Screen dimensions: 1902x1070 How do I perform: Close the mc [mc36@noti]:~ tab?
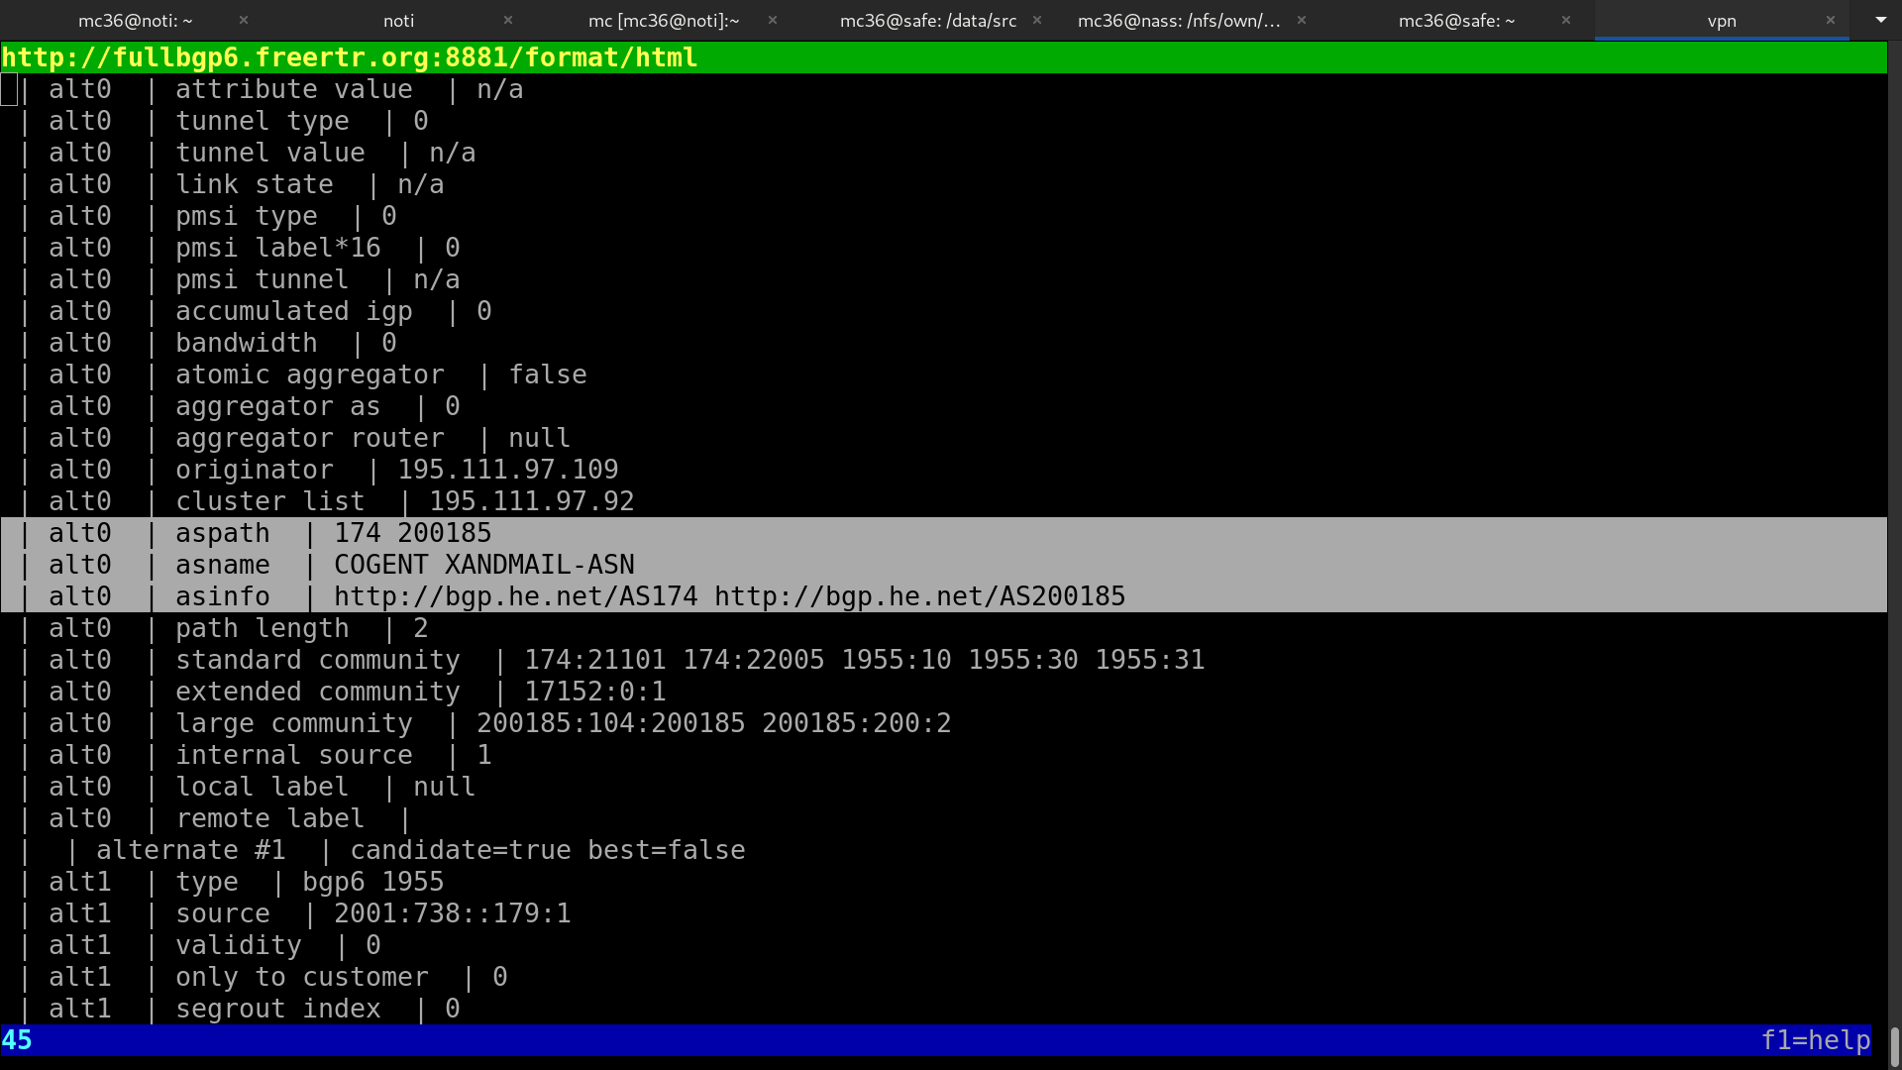773,20
